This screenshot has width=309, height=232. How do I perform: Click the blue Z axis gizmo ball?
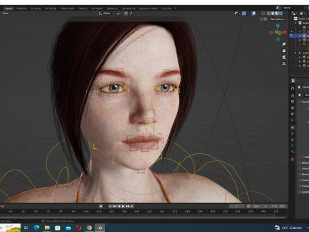click(x=278, y=26)
